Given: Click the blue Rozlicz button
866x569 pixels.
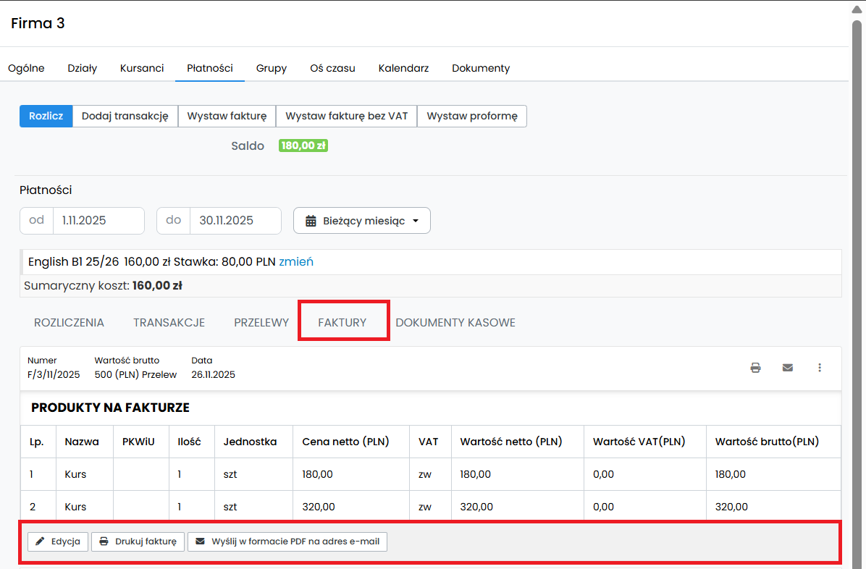Looking at the screenshot, I should (46, 116).
